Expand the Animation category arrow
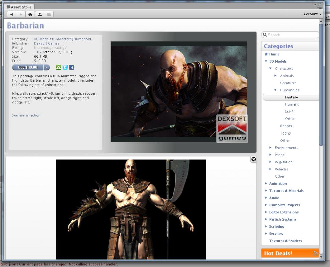 click(266, 184)
